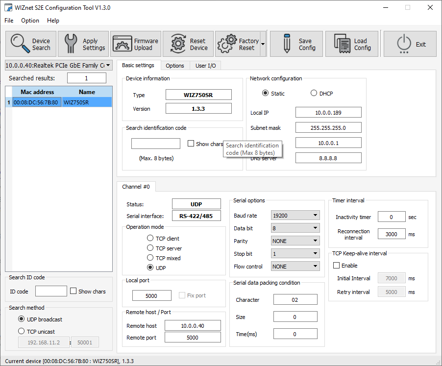Toggle Show chars under Search identification code

pyautogui.click(x=191, y=144)
